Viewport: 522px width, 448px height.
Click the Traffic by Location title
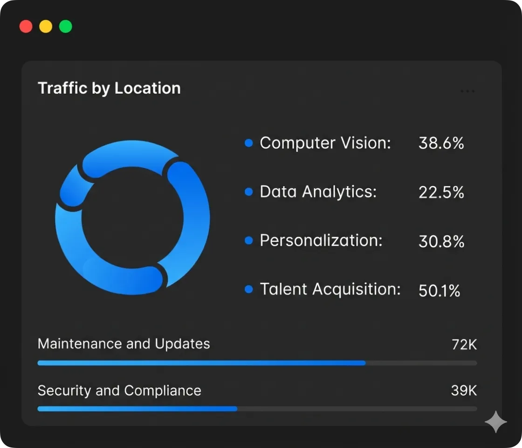coord(109,88)
